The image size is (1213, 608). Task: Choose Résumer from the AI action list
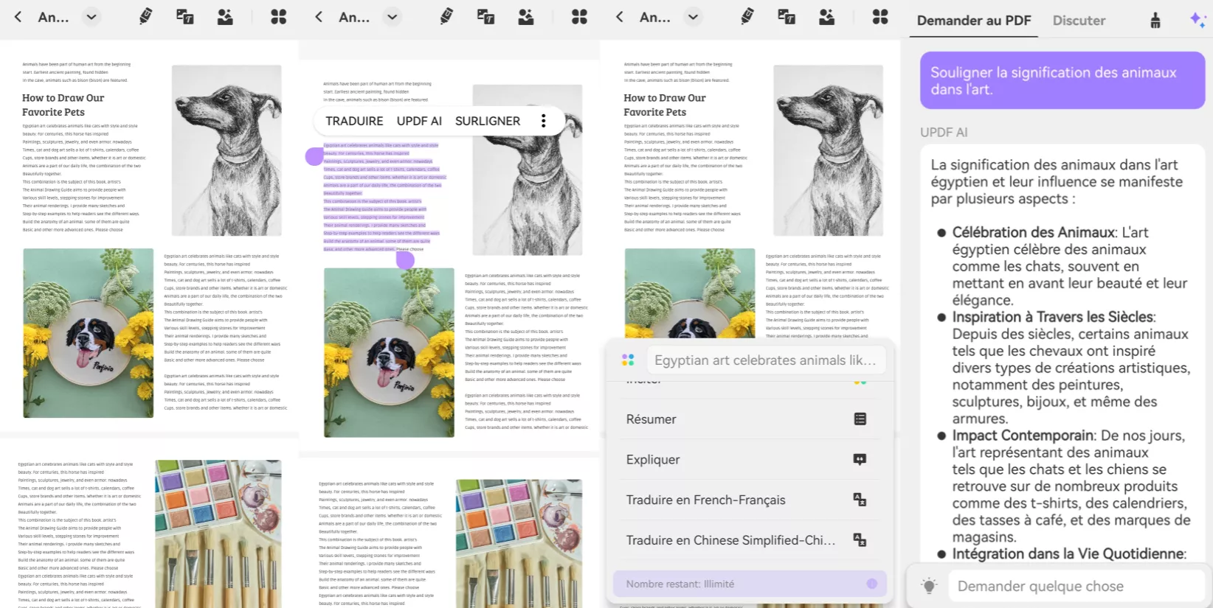point(747,419)
